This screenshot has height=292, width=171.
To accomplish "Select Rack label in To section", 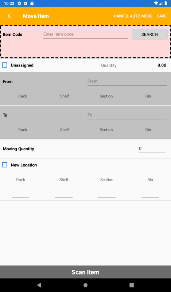I will coord(23,130).
